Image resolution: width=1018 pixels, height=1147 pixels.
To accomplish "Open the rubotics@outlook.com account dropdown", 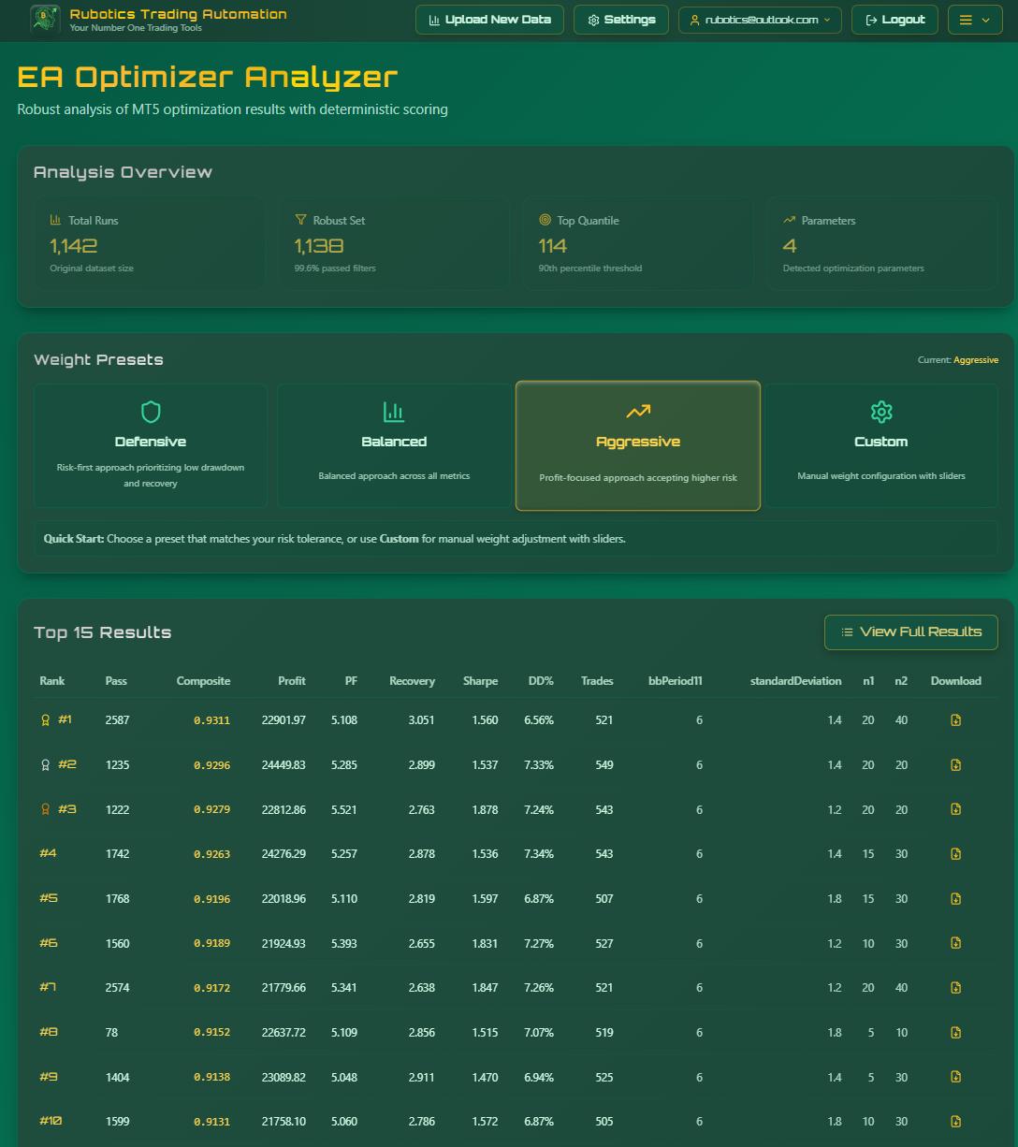I will pos(760,20).
